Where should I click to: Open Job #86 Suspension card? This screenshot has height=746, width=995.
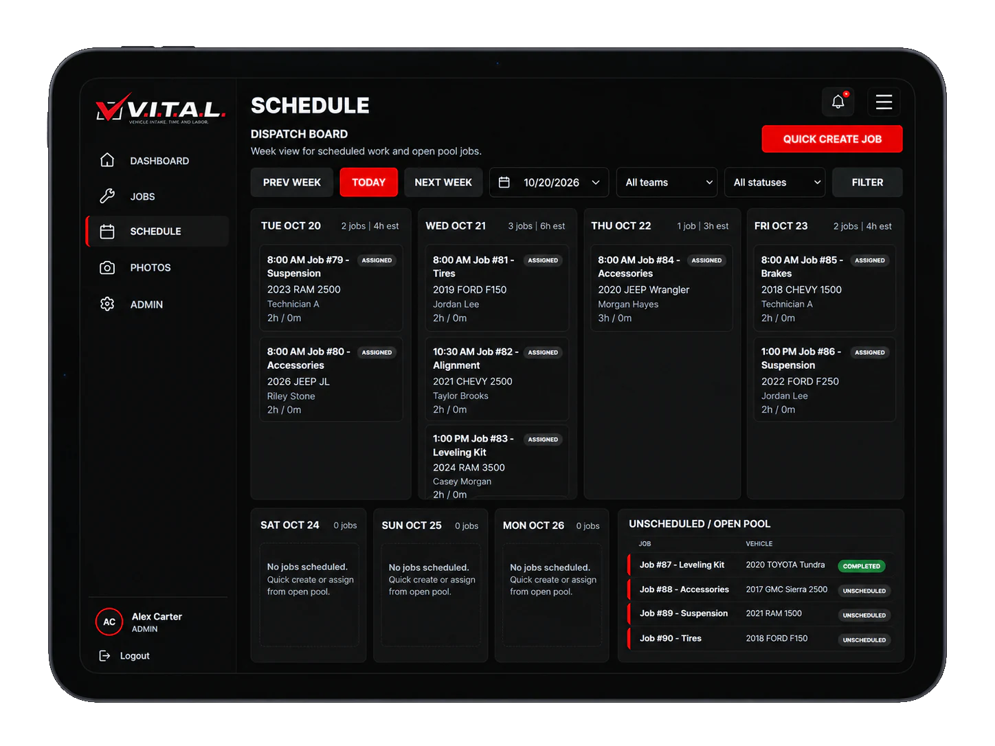pos(825,379)
